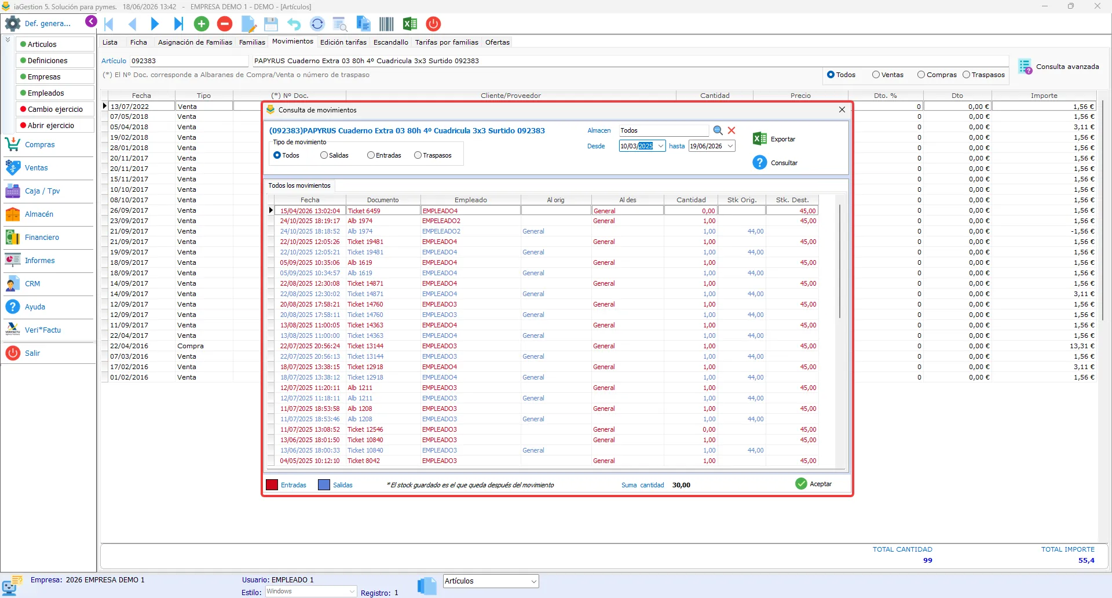
Task: Save with floppy disk icon
Action: click(x=271, y=24)
